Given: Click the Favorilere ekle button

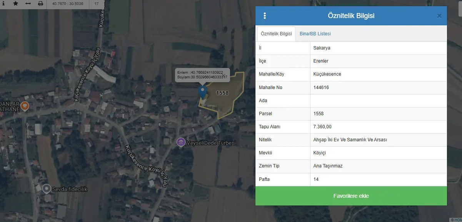Looking at the screenshot, I should tap(351, 196).
